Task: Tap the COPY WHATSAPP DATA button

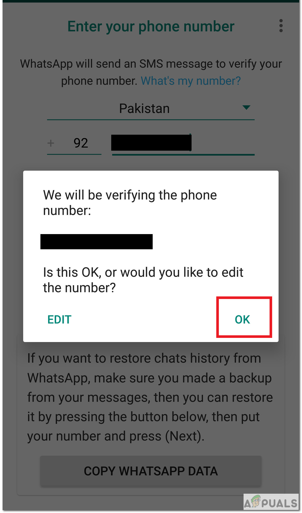Action: [x=151, y=471]
